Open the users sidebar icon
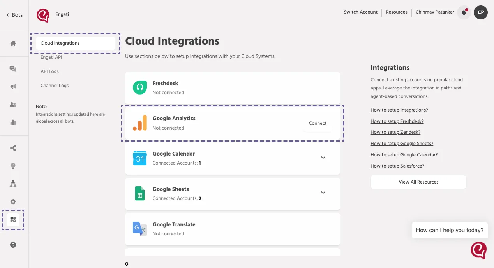494x268 pixels. pos(13,105)
